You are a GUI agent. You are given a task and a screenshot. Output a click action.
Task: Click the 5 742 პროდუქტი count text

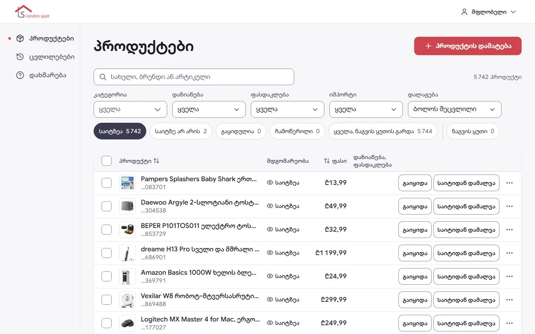498,77
